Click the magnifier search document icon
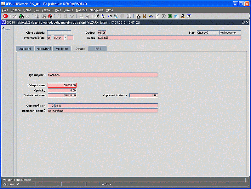251x189 pixels. point(116,16)
